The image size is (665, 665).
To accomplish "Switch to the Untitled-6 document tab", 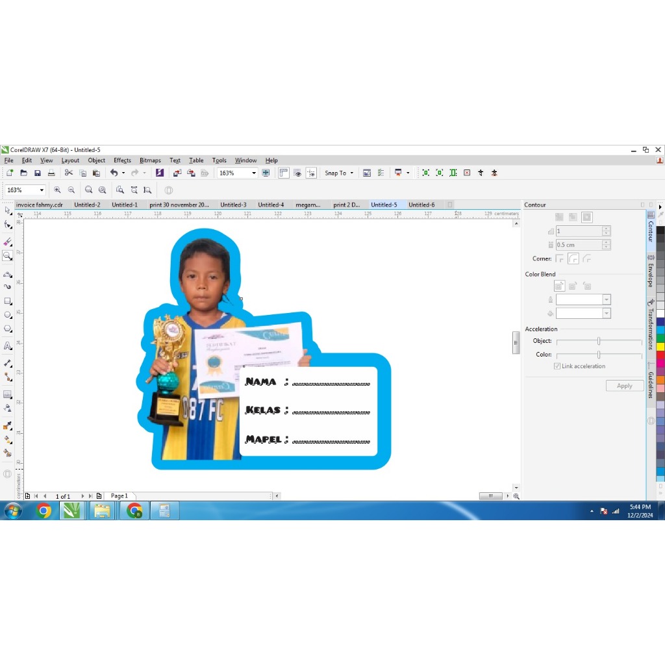I will click(x=421, y=205).
